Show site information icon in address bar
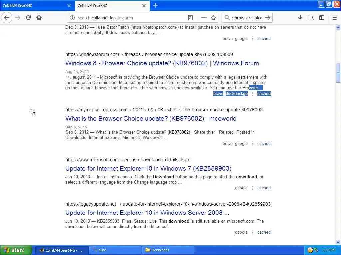 coord(72,18)
